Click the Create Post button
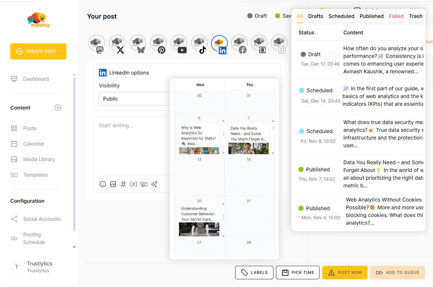Screen dimensions: 433x287 point(38,51)
